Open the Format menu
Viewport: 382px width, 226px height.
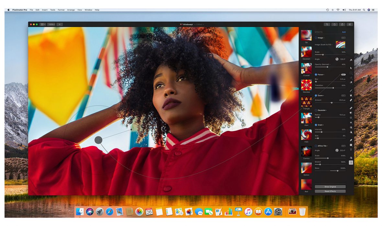click(x=61, y=10)
